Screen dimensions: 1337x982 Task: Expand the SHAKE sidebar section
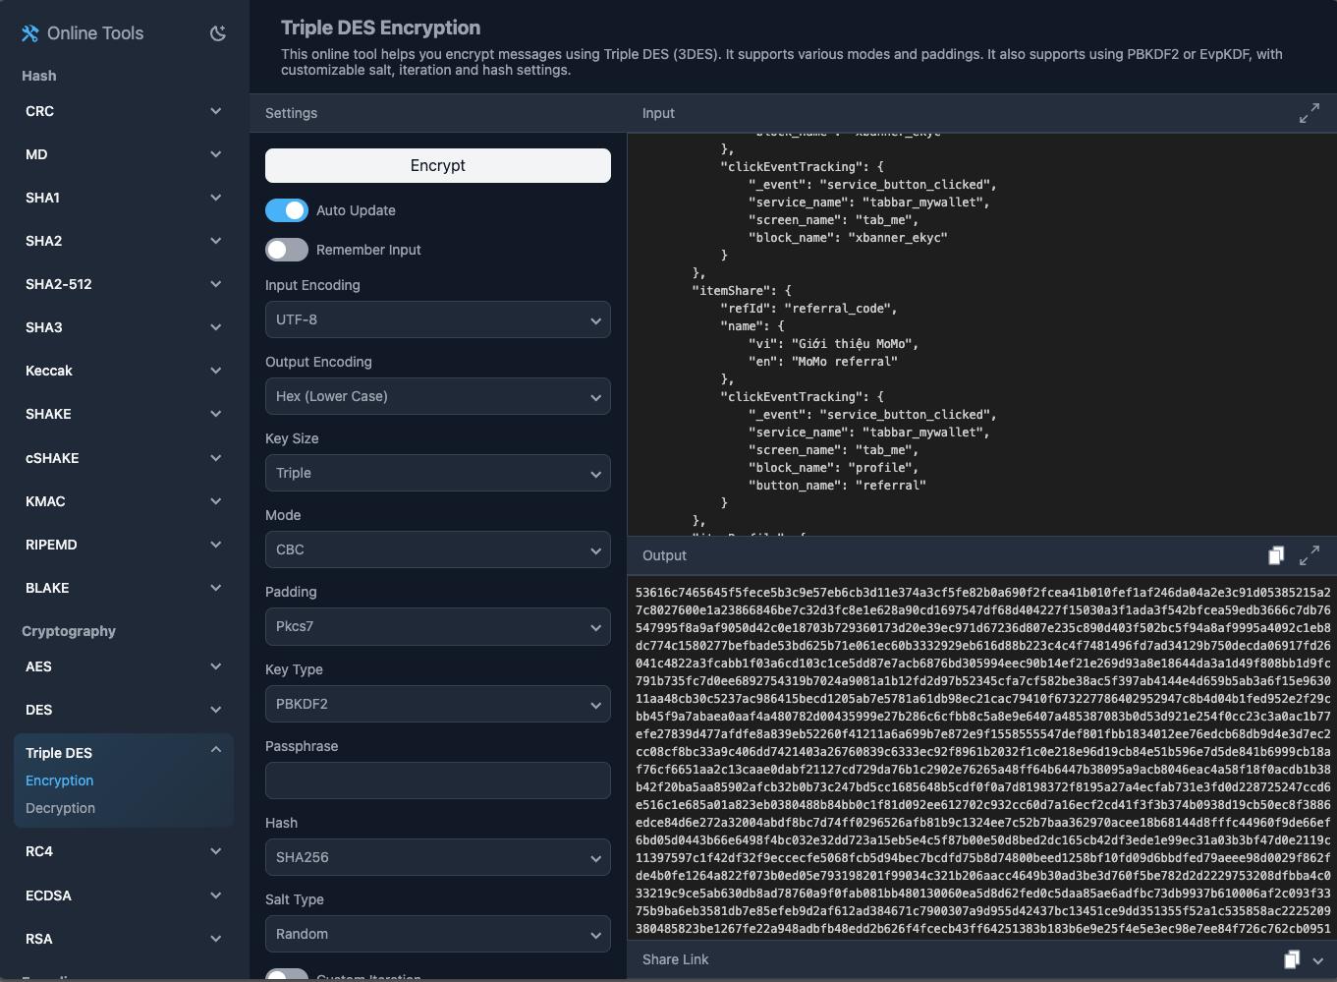tap(124, 414)
